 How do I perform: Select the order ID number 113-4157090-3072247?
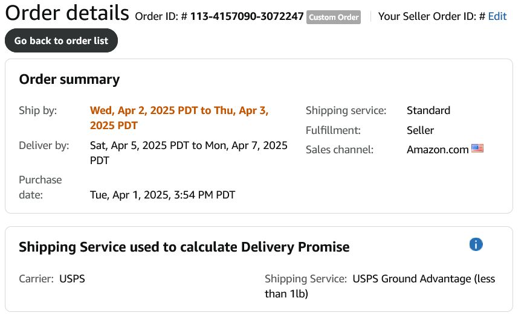(247, 16)
